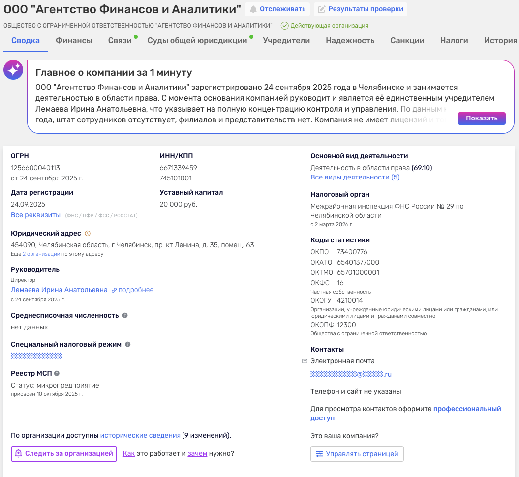
Task: Click the envelope icon by Электронная почта
Action: [305, 361]
